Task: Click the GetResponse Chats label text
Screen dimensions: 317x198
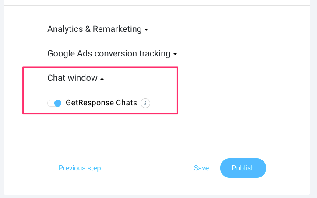Action: point(101,103)
